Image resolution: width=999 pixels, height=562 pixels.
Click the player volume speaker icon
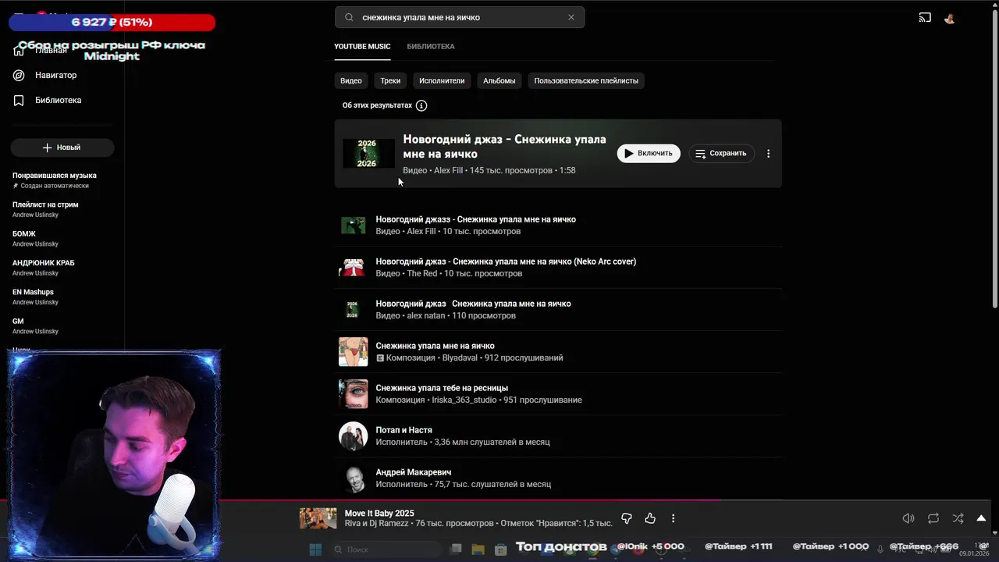click(x=908, y=518)
